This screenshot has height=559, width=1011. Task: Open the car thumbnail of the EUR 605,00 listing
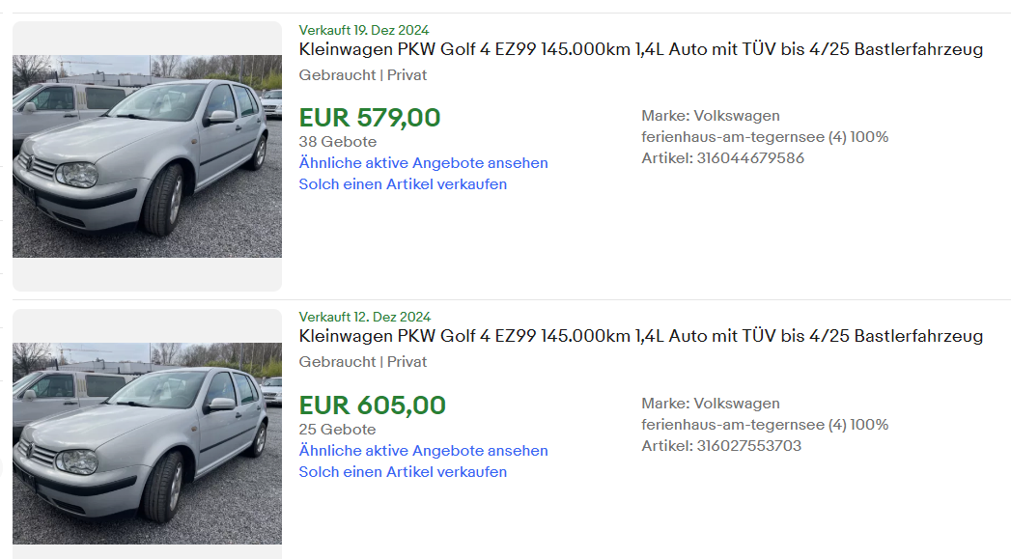point(147,442)
